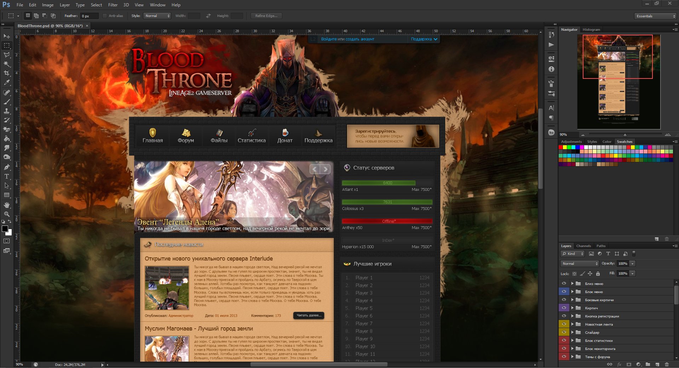Open the Style dropdown set to Normal
Viewport: 679px width, 368px height.
[157, 16]
